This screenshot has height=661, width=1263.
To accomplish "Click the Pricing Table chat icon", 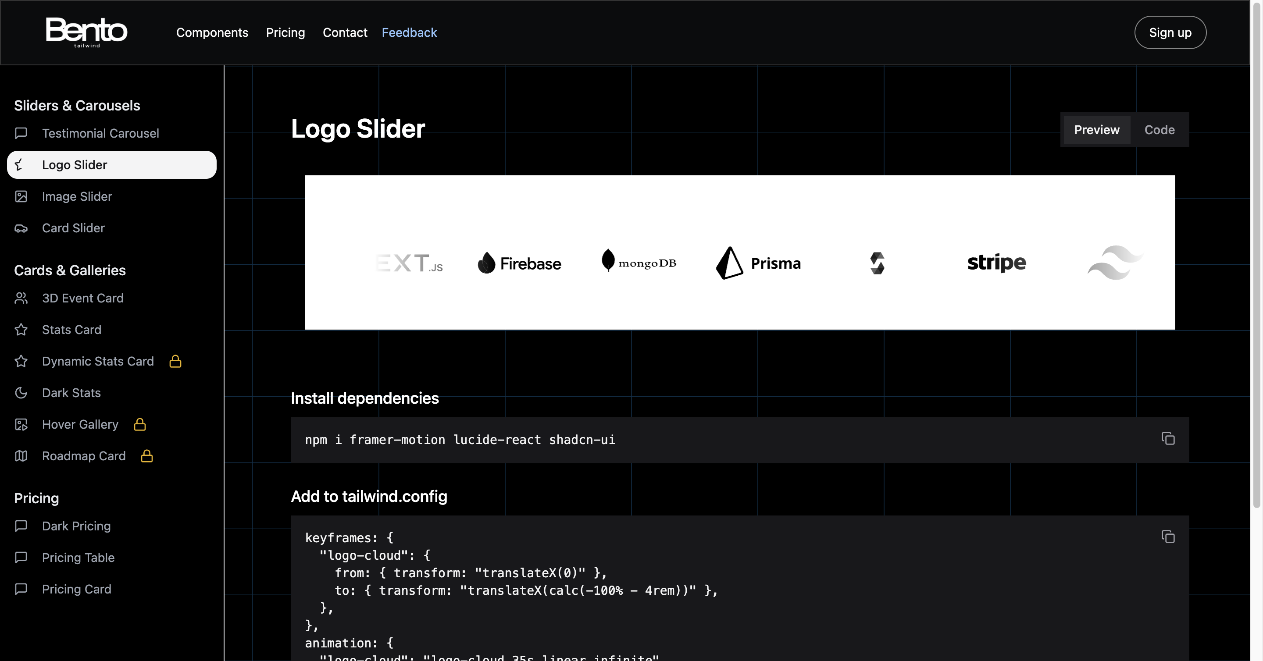I will coord(21,558).
